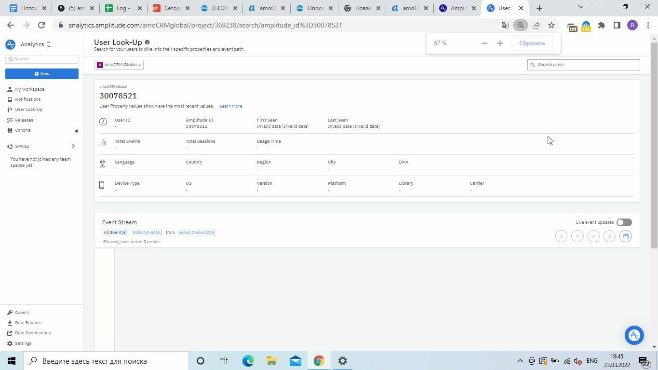658x370 pixels.
Task: Click the previous event up arrow
Action: (577, 236)
